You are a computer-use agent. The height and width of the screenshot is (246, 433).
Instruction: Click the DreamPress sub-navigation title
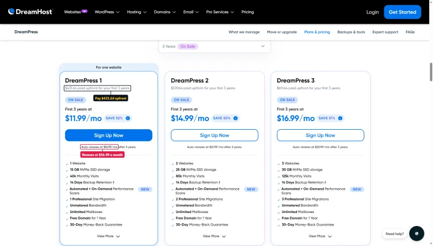pyautogui.click(x=26, y=32)
